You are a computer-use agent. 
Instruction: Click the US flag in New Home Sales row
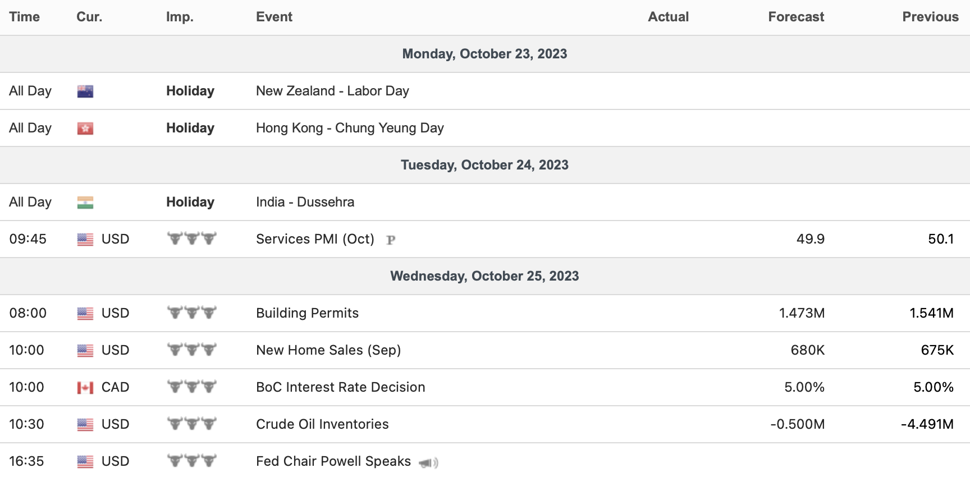coord(85,351)
